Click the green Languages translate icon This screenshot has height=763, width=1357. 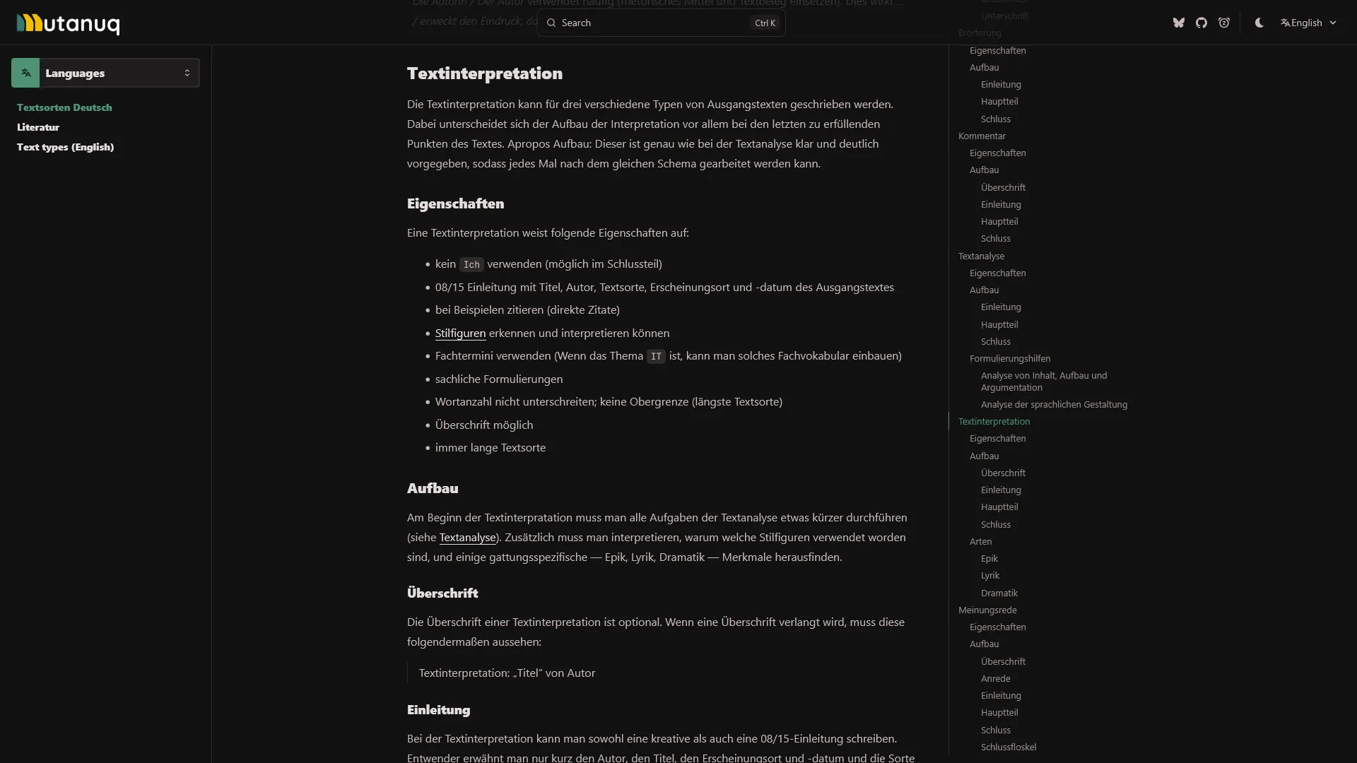click(26, 73)
